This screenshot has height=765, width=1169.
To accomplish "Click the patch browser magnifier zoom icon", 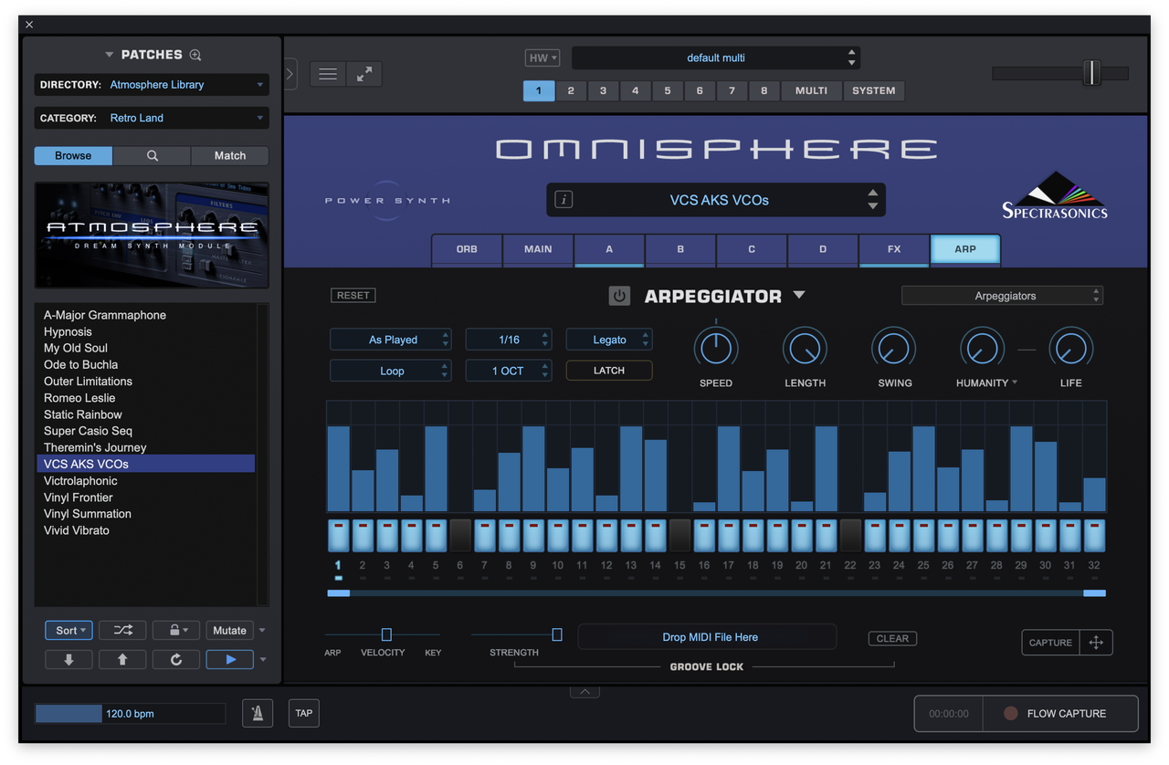I will click(x=195, y=55).
